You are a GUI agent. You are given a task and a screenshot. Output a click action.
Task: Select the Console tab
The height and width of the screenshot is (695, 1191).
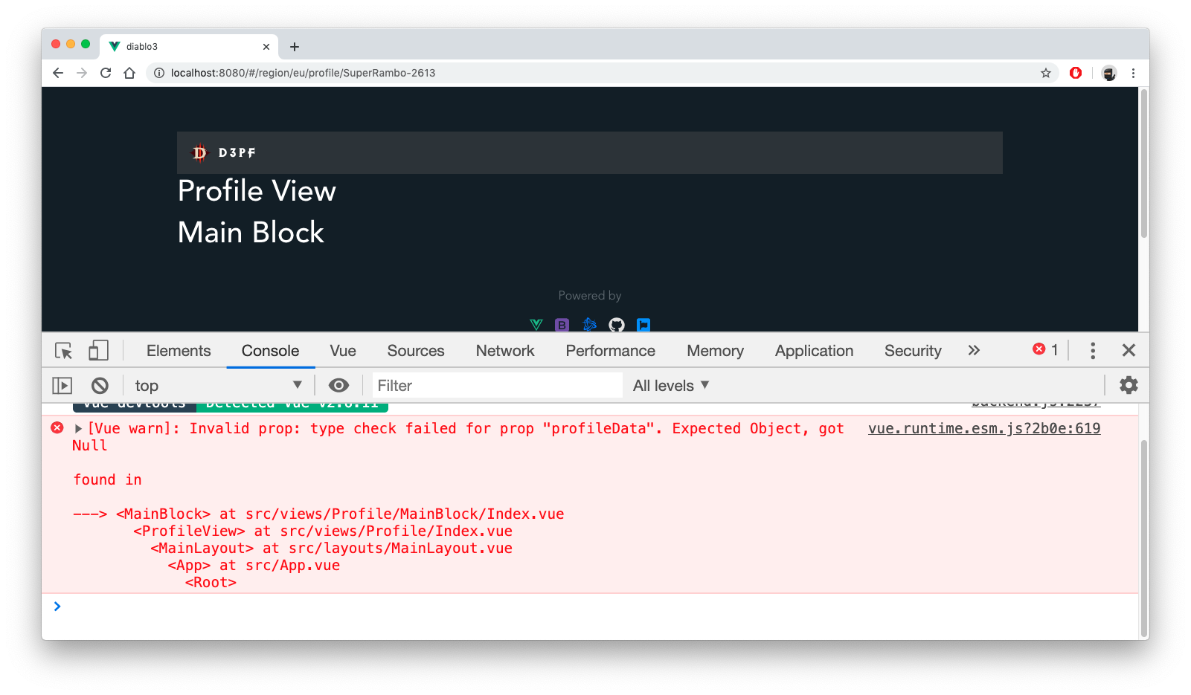click(270, 351)
